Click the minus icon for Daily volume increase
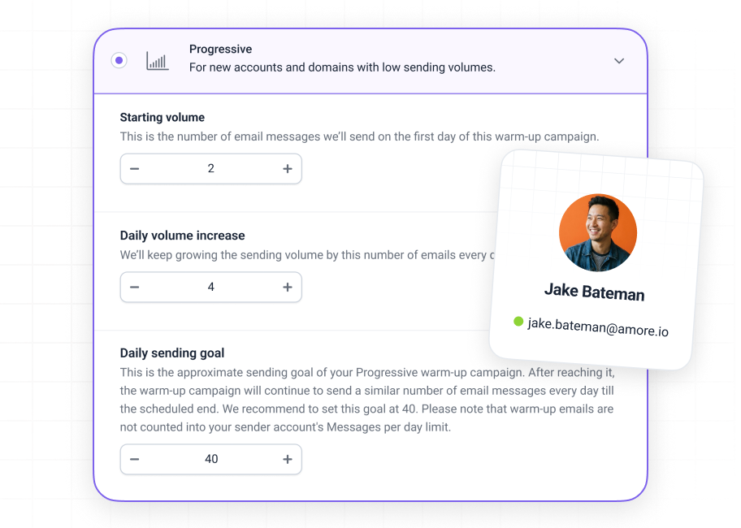741x528 pixels. point(135,287)
